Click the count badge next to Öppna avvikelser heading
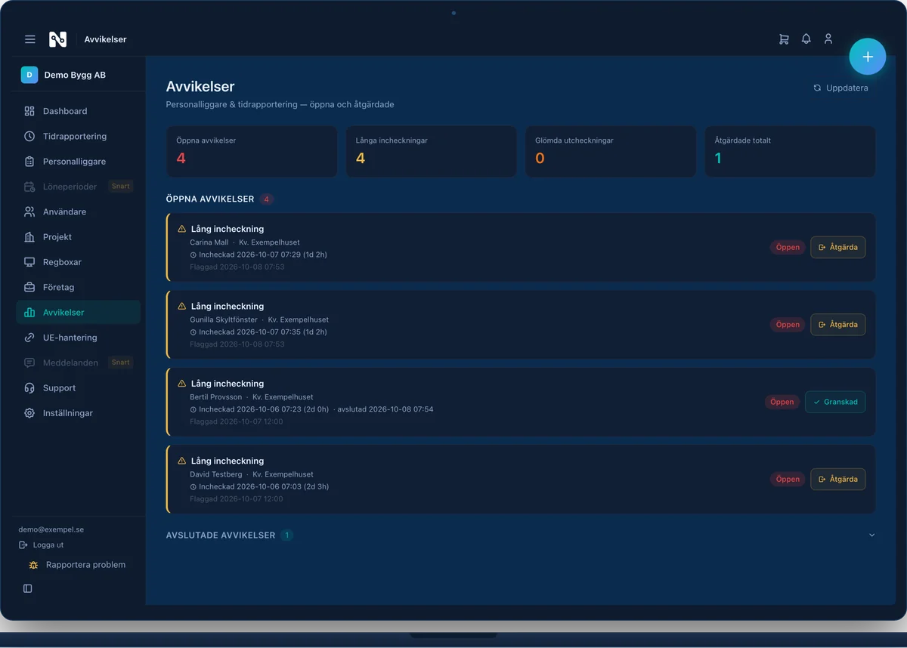Image resolution: width=907 pixels, height=648 pixels. (266, 199)
